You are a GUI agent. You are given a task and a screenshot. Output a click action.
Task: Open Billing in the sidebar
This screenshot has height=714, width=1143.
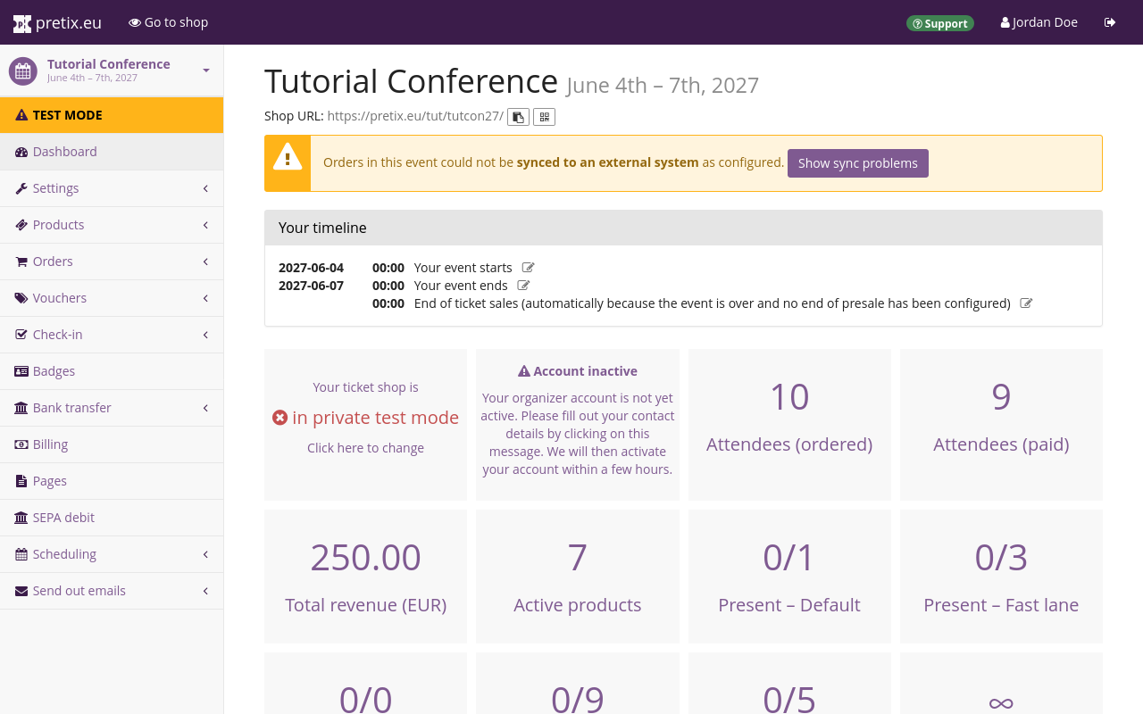[50, 444]
